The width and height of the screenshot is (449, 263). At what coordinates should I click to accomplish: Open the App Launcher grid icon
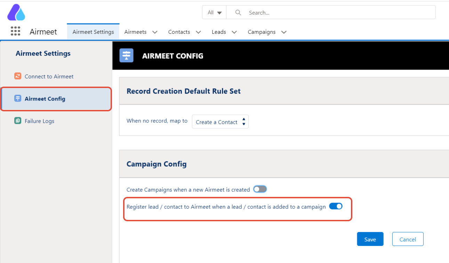15,31
